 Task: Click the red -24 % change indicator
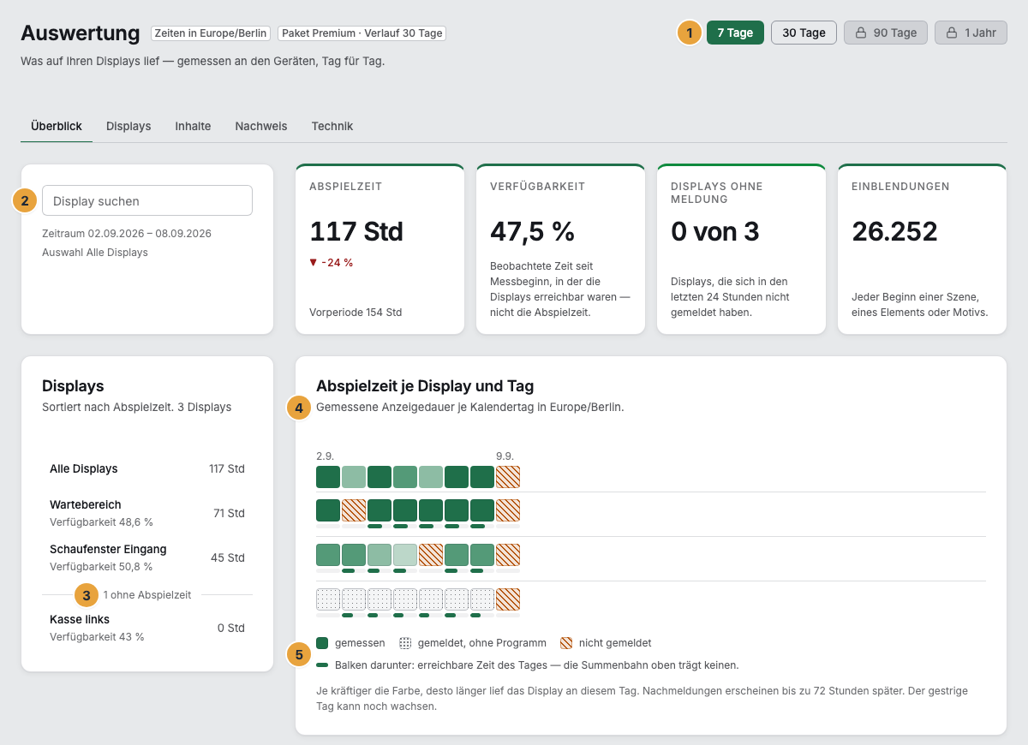tap(332, 262)
